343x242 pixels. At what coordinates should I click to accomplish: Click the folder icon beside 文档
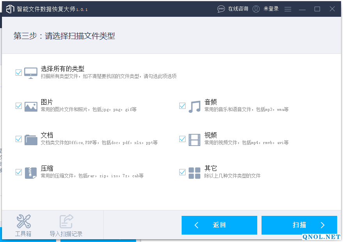(30, 139)
